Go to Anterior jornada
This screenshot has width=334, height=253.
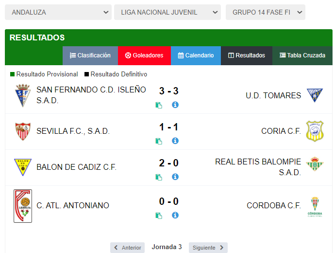[127, 248]
